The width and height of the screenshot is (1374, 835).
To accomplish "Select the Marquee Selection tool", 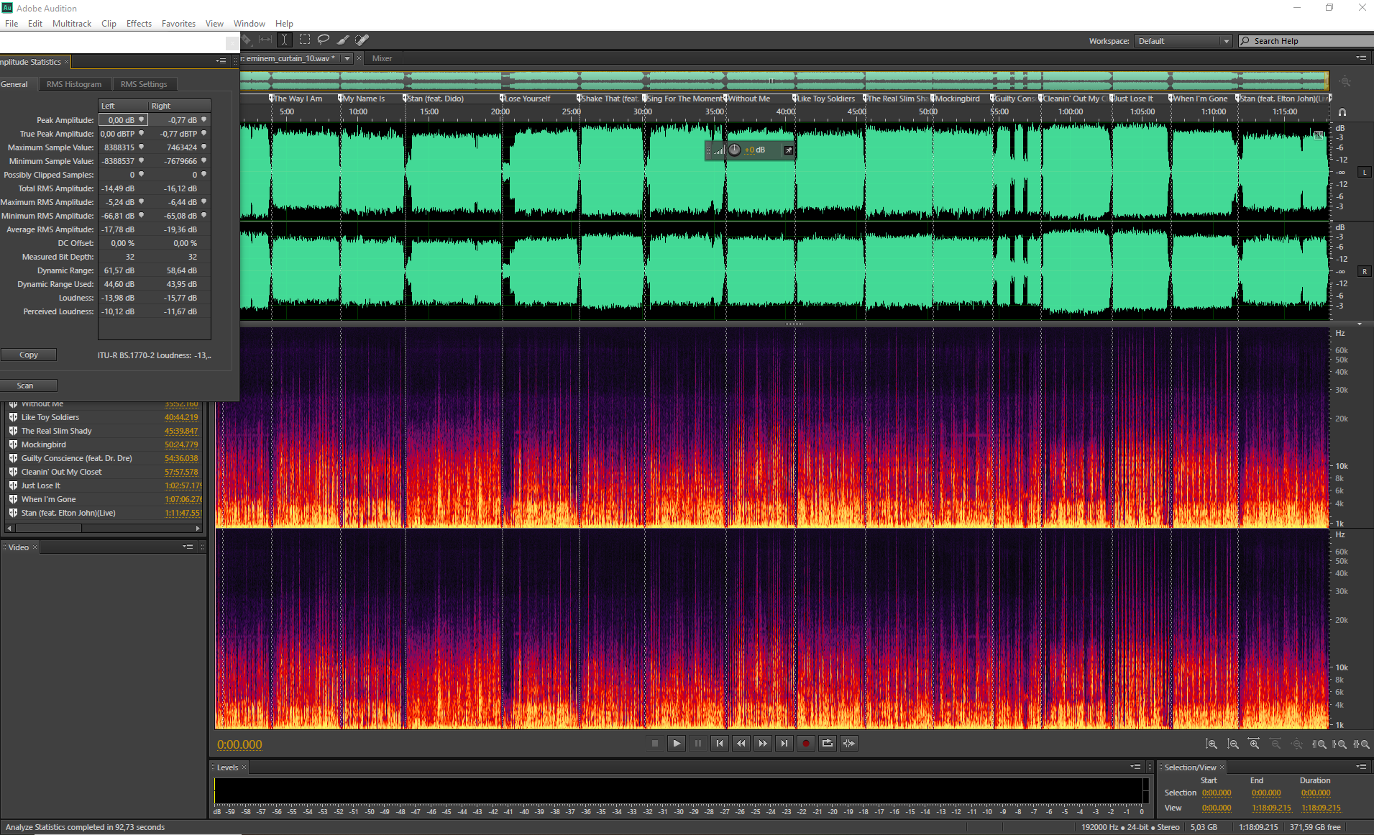I will 305,40.
